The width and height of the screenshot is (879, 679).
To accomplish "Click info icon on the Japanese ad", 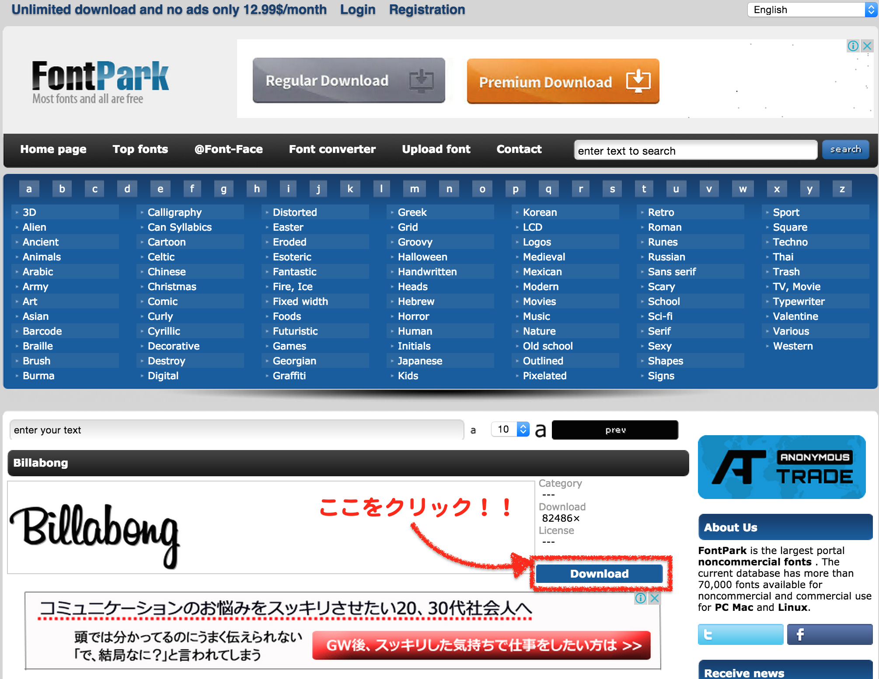I will click(x=641, y=598).
